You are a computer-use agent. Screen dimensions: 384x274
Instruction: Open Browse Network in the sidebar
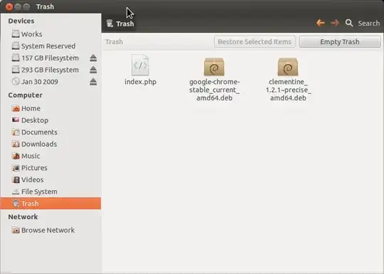(50, 230)
